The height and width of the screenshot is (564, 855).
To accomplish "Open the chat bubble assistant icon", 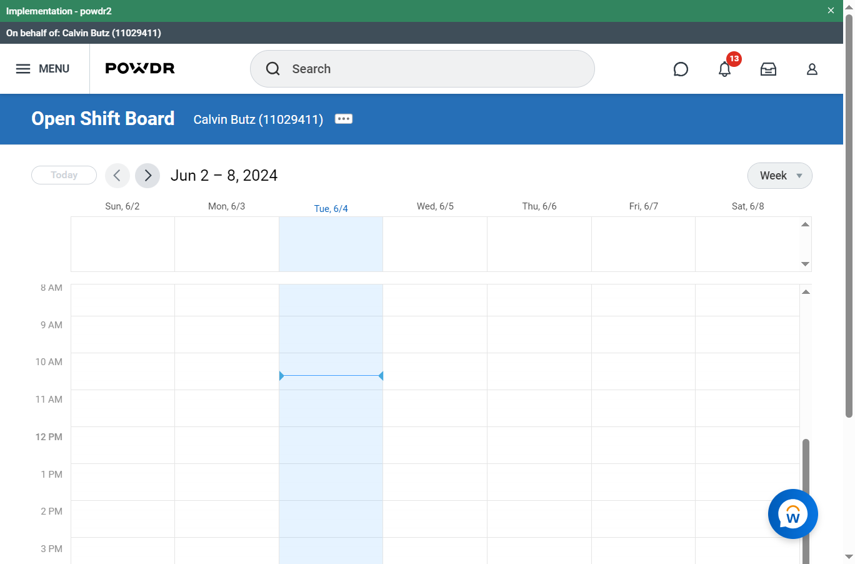I will tap(681, 69).
